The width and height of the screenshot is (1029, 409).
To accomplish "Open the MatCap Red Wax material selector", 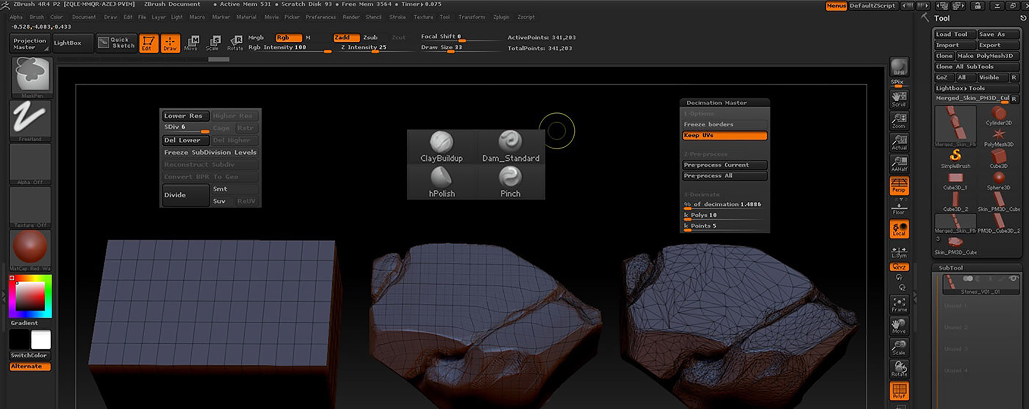I will (30, 250).
